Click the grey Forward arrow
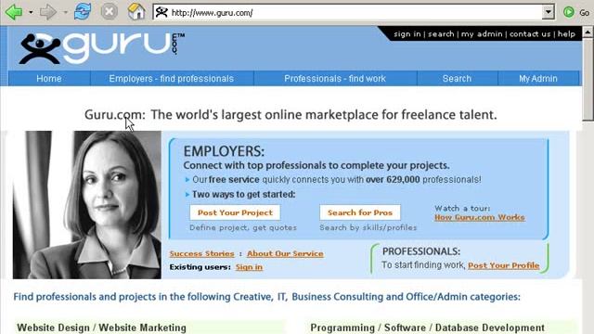Viewport: 594px width, 334px height. click(47, 12)
